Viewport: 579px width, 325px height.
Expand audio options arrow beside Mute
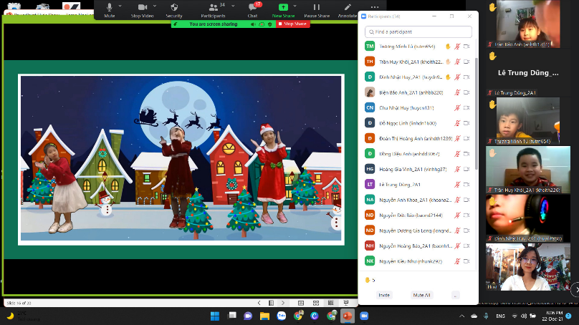121,6
